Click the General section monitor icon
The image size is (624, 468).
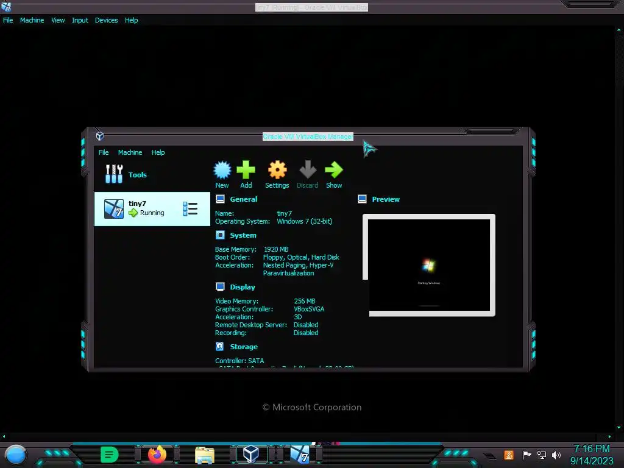220,199
